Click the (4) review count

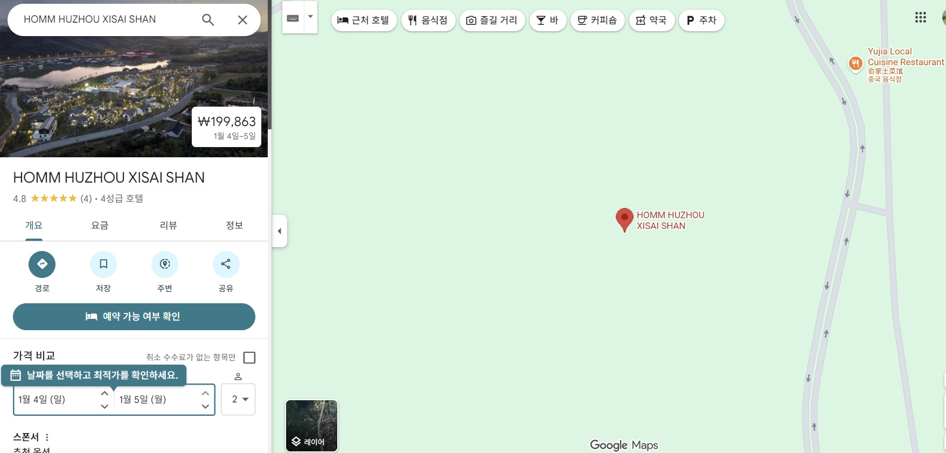[x=86, y=199]
